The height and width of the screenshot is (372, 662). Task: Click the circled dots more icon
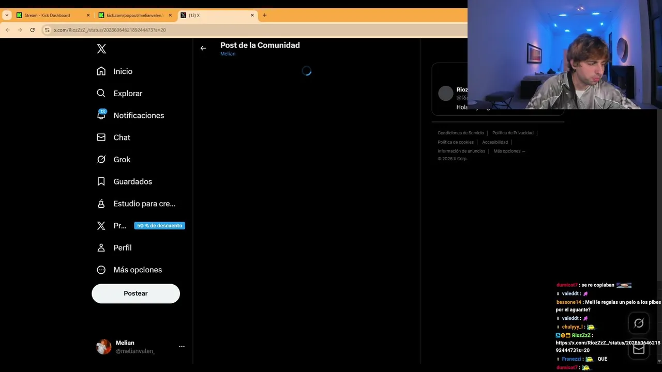tap(101, 270)
